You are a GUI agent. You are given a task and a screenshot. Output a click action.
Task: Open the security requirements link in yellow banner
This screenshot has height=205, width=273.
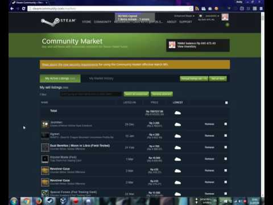coord(70,64)
